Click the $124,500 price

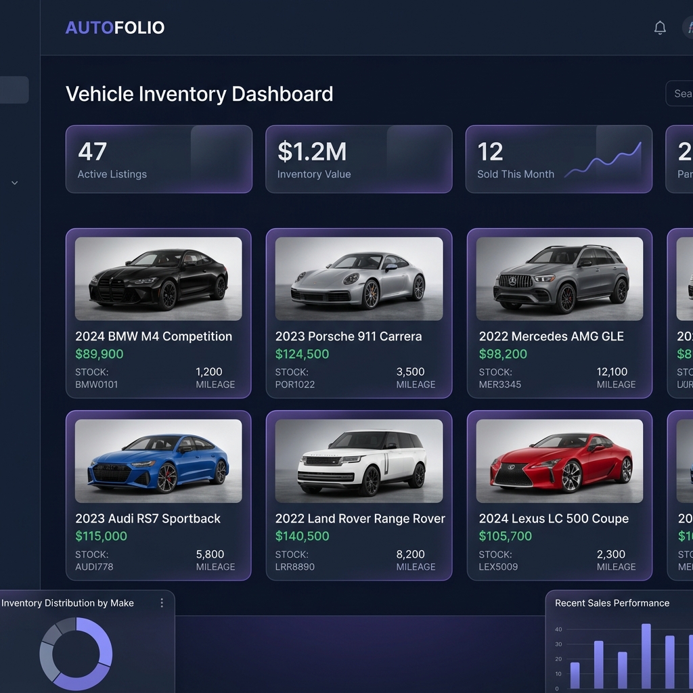[x=303, y=354]
